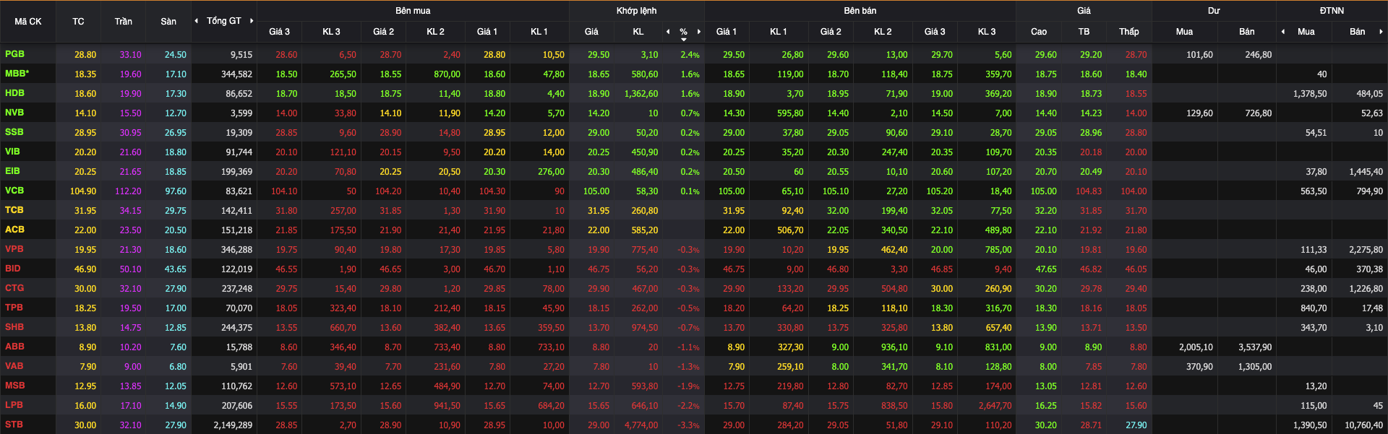Click the Bán header under Dư
1388x434 pixels.
coord(1247,32)
